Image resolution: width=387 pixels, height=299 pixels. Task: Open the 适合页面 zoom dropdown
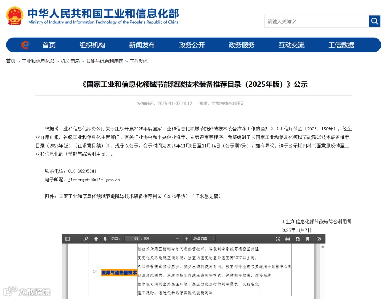(x=204, y=238)
